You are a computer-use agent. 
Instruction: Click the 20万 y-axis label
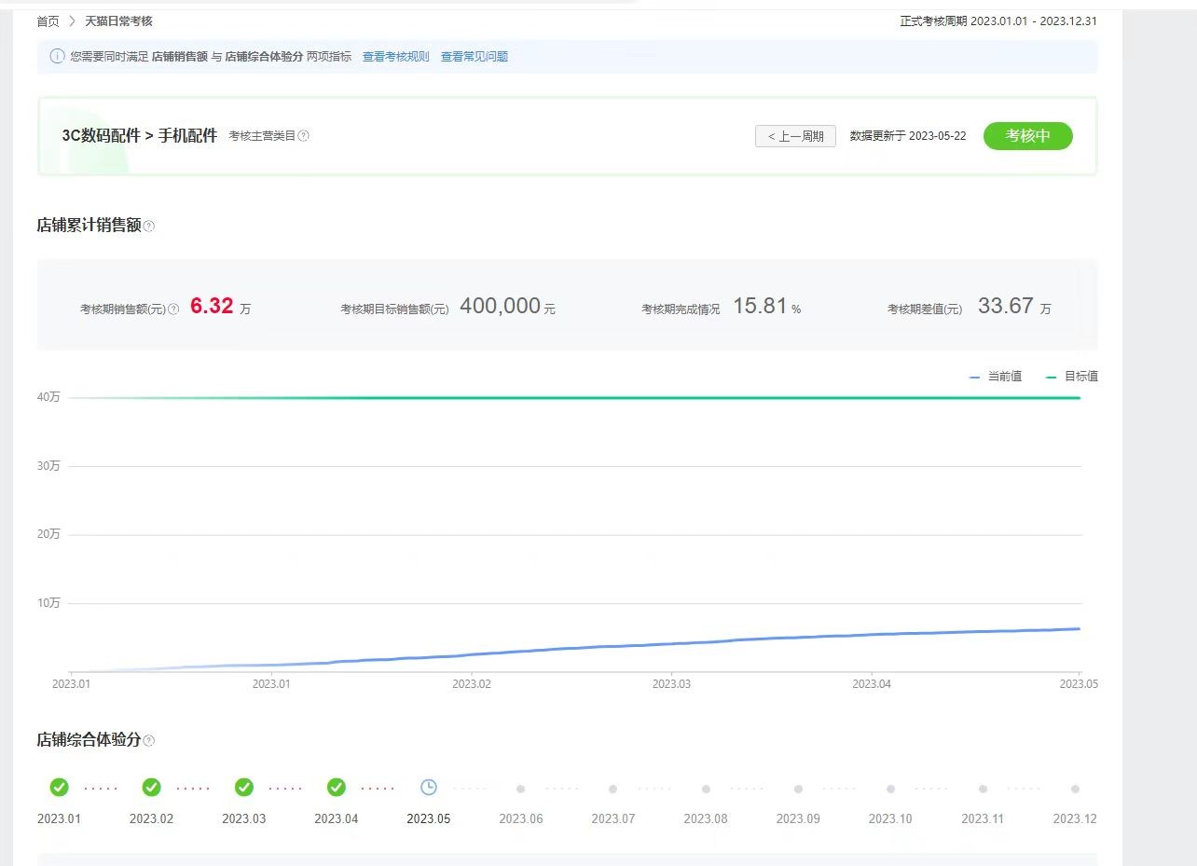[48, 534]
